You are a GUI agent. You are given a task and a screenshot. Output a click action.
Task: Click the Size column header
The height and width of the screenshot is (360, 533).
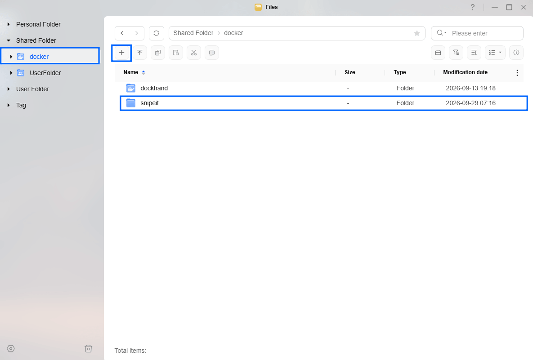(x=350, y=72)
